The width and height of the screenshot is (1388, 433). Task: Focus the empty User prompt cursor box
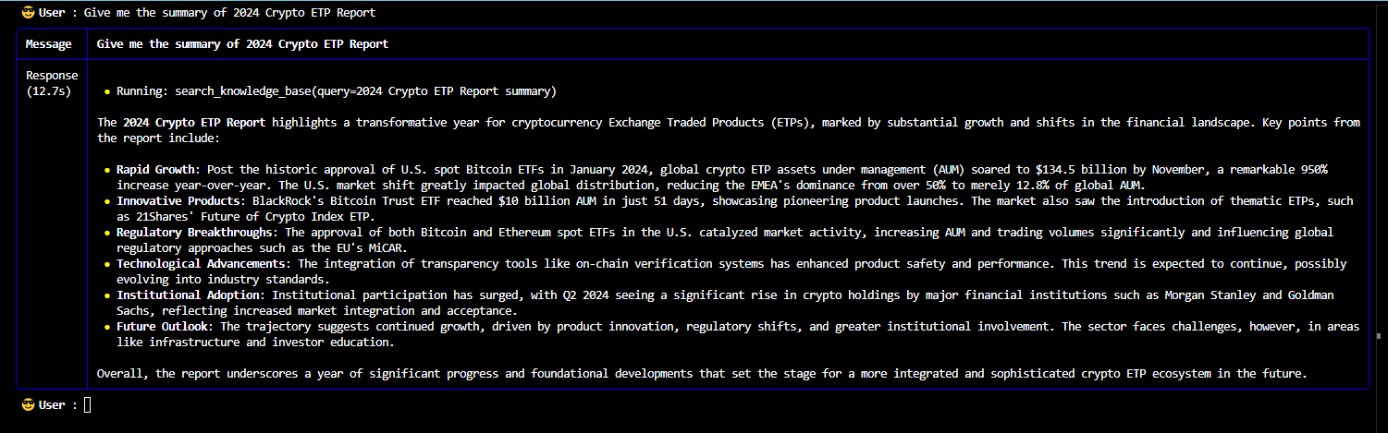point(88,404)
